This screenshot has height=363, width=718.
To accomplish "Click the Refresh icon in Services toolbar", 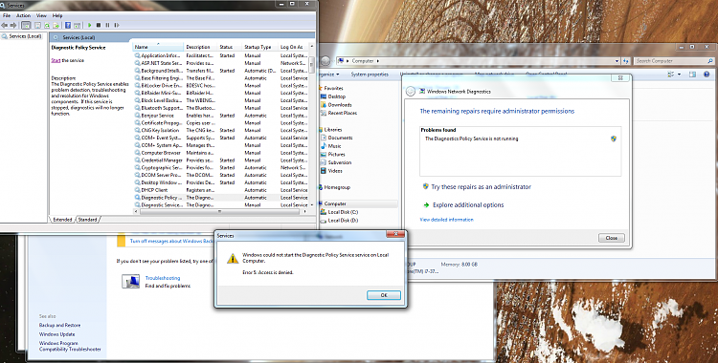I will pos(47,25).
